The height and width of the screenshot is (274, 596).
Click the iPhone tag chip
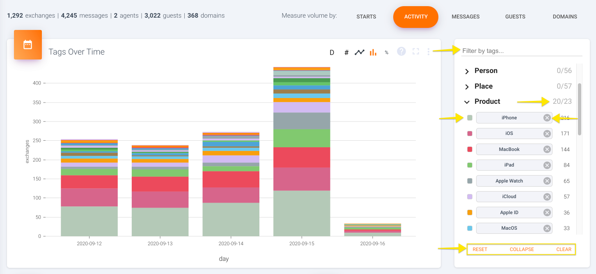click(x=514, y=118)
